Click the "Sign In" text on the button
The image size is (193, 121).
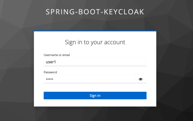pyautogui.click(x=95, y=96)
